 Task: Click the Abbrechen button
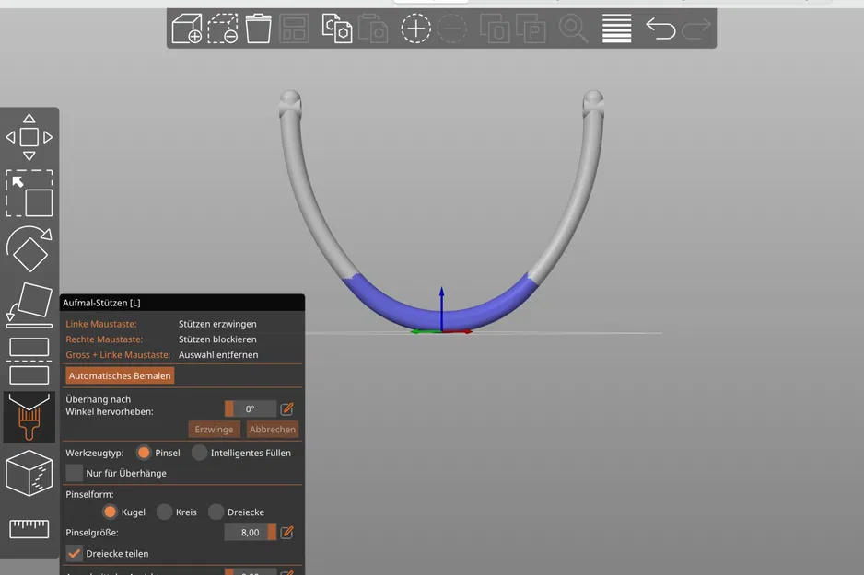[273, 430]
